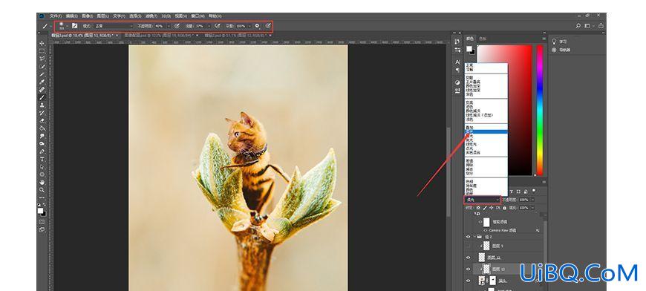This screenshot has height=291, width=646.
Task: Select the History Brush tool
Action: tap(42, 113)
